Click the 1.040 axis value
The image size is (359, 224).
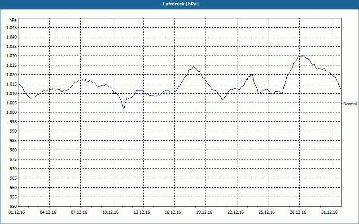click(x=12, y=37)
